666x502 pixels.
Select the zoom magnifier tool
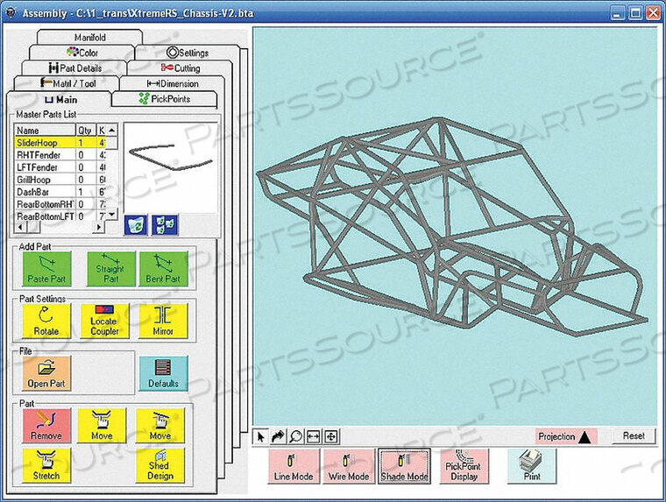pos(297,436)
